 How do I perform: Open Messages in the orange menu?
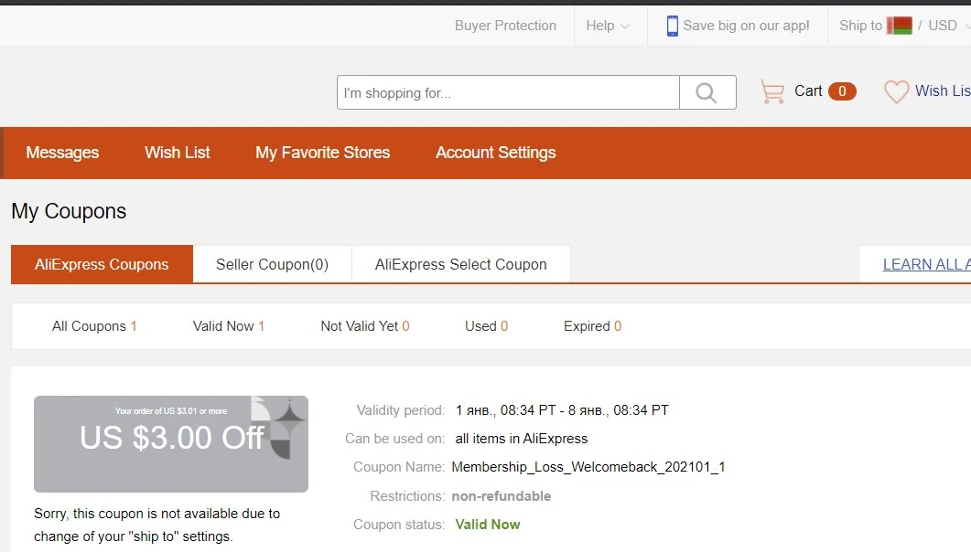[x=62, y=153]
